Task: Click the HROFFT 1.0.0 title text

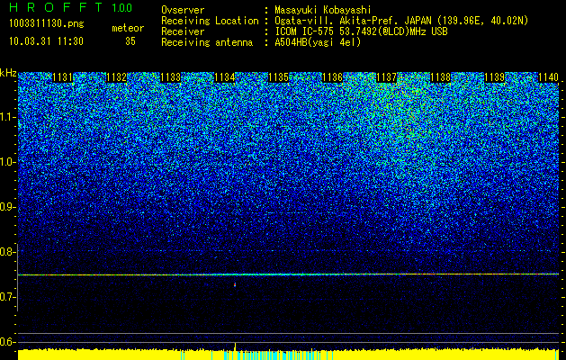Action: [x=71, y=7]
